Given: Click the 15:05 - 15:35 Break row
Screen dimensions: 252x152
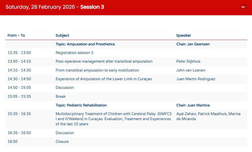Looking at the screenshot, I should point(61,96).
